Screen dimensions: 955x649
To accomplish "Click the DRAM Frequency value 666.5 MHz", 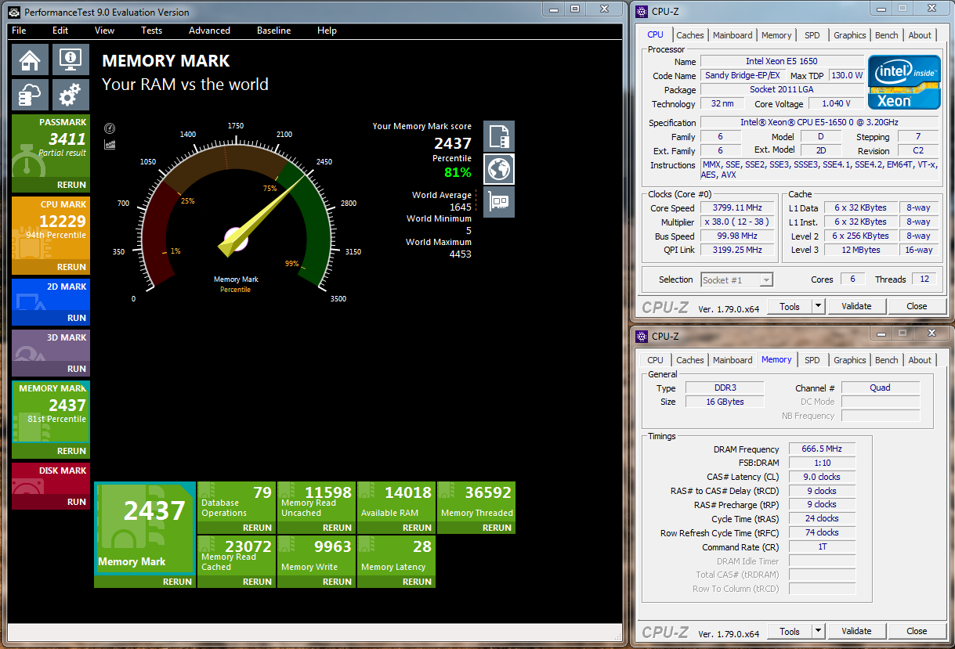I will (822, 449).
